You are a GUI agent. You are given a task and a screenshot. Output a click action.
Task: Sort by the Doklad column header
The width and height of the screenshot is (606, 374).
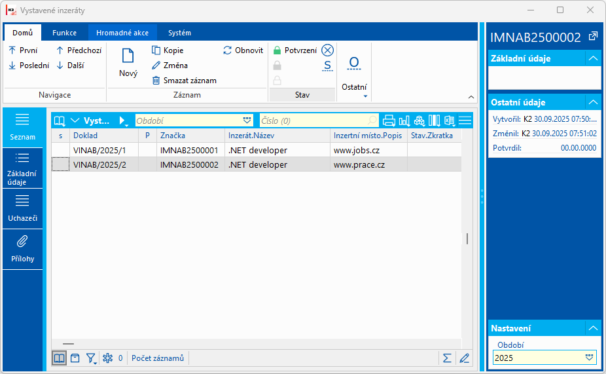coord(104,136)
